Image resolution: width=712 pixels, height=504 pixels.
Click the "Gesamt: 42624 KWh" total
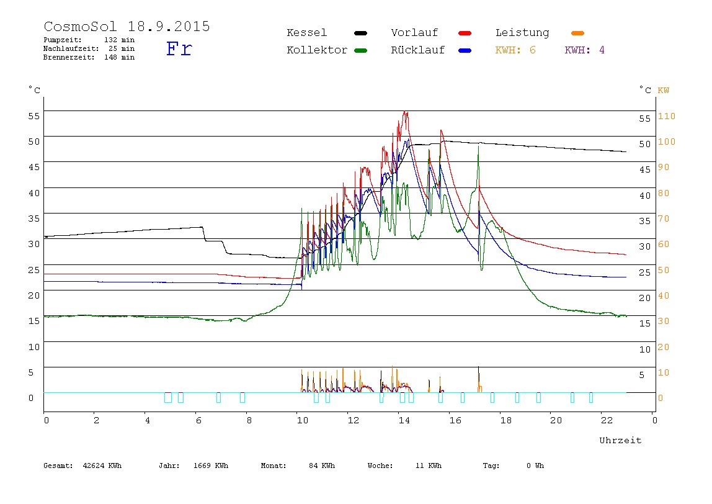click(x=82, y=466)
